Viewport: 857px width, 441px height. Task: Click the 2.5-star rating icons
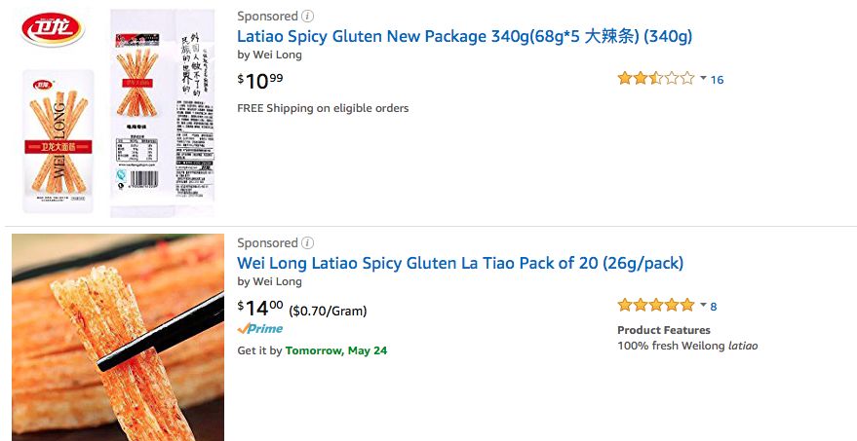[655, 79]
